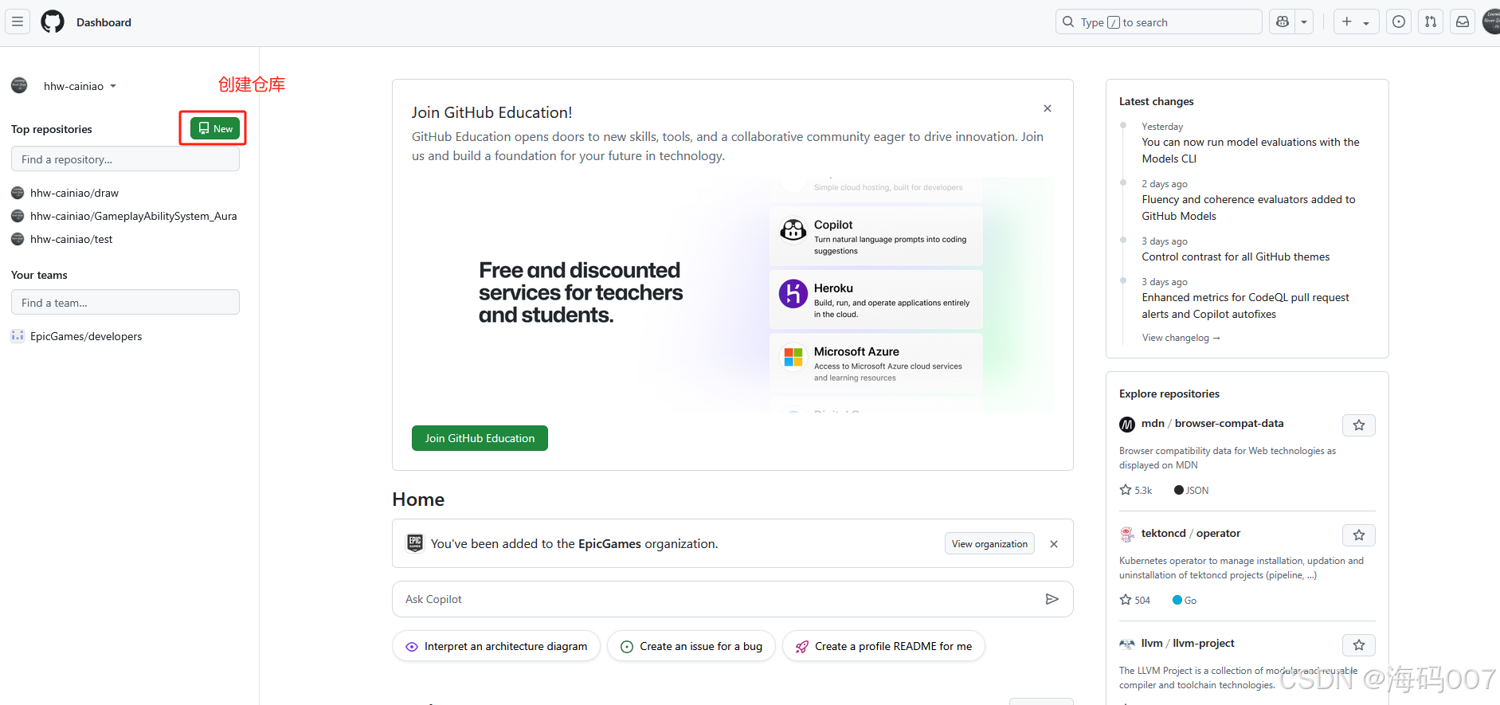Click the 5.3k stargazers count

pos(1136,490)
